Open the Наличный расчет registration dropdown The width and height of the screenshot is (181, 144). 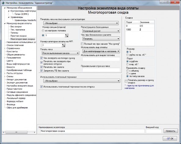[101, 31]
